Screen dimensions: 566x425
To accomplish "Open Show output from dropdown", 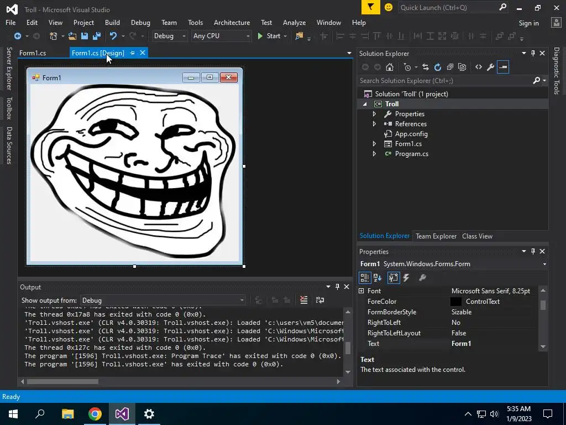I will (x=163, y=300).
